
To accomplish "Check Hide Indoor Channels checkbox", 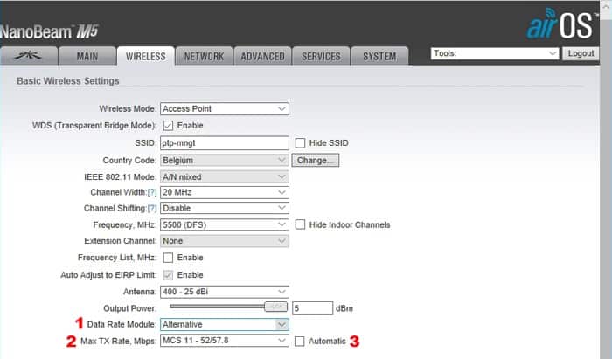I will click(x=300, y=224).
